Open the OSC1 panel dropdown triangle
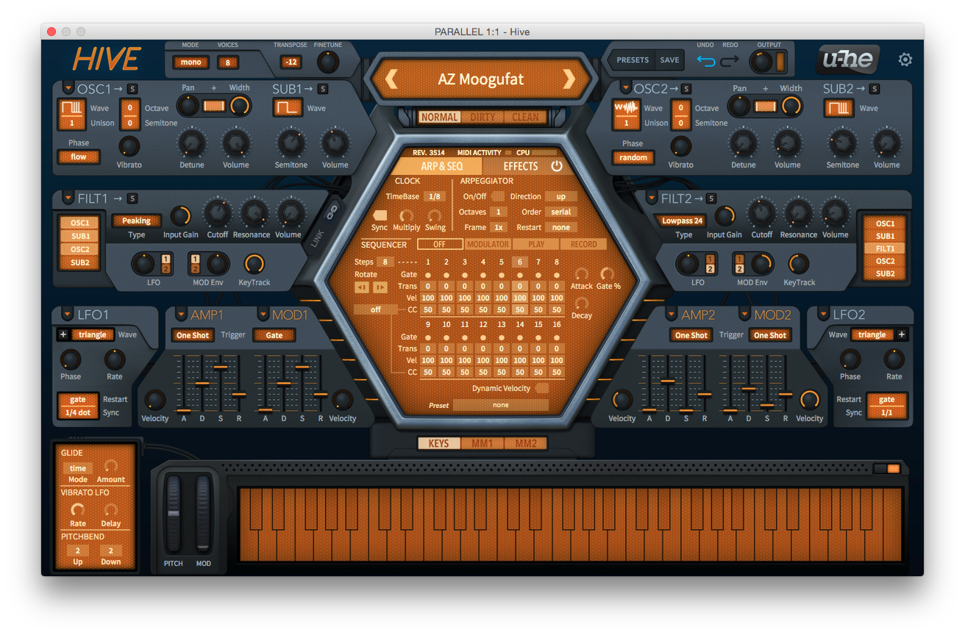Image resolution: width=965 pixels, height=635 pixels. pyautogui.click(x=68, y=88)
